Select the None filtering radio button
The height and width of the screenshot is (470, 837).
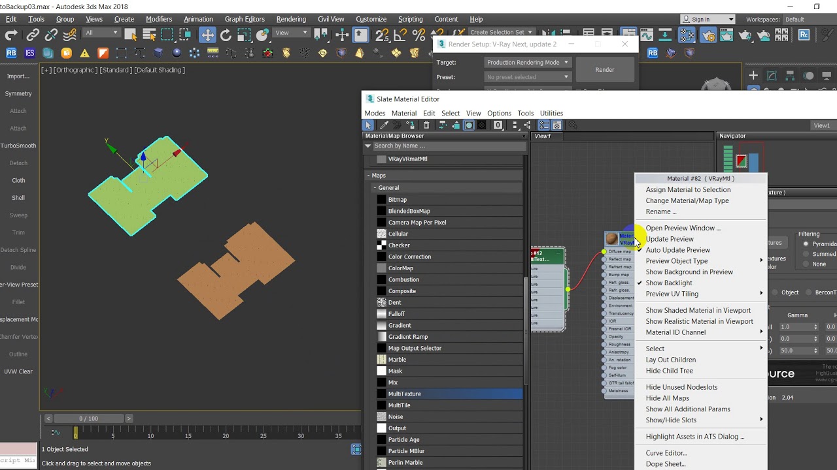(x=806, y=264)
